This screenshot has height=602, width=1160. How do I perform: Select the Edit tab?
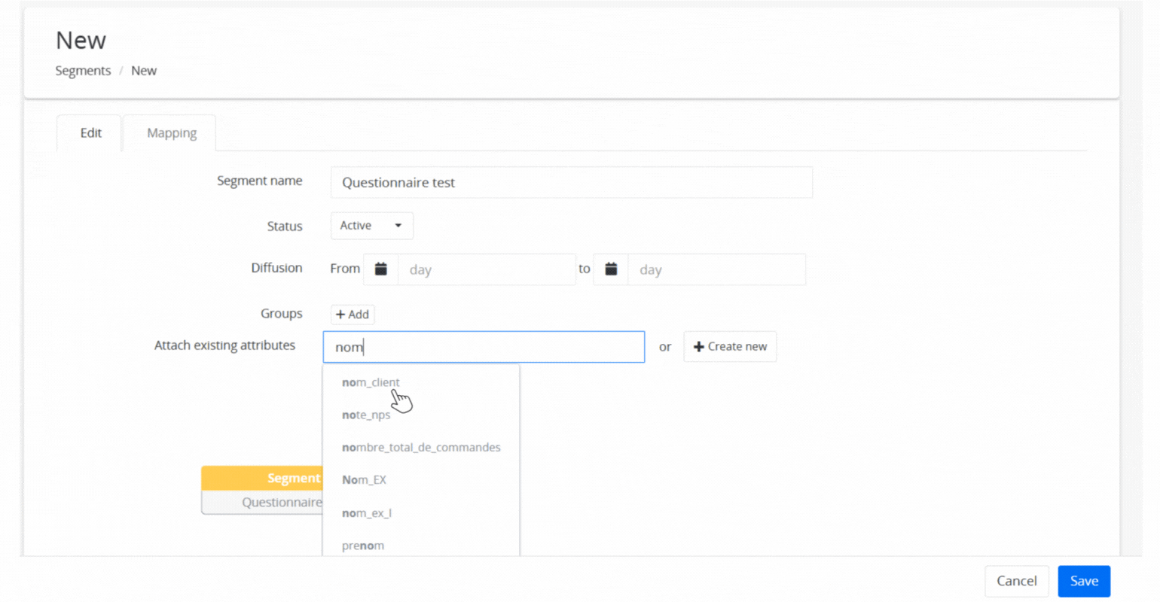coord(90,133)
